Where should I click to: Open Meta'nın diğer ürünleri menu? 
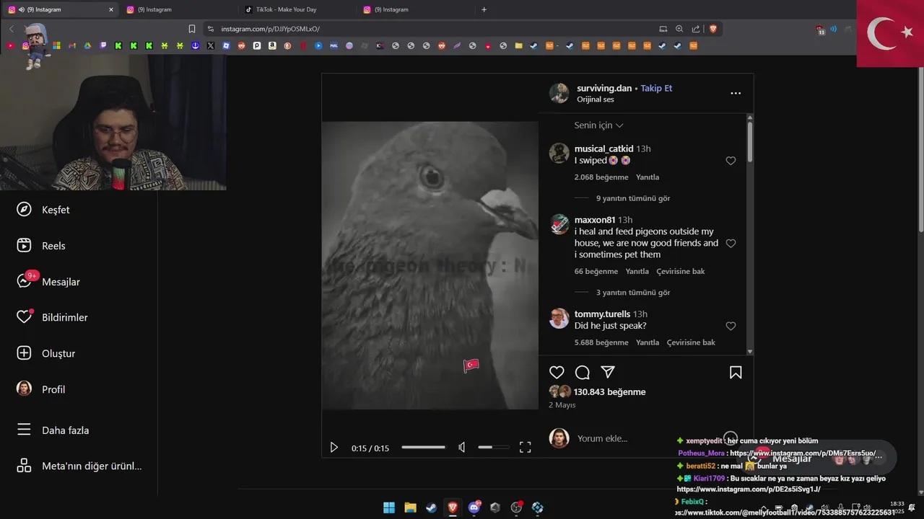tap(79, 466)
